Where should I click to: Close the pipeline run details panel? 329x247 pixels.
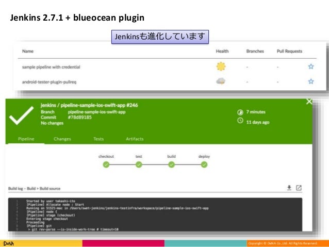point(309,102)
